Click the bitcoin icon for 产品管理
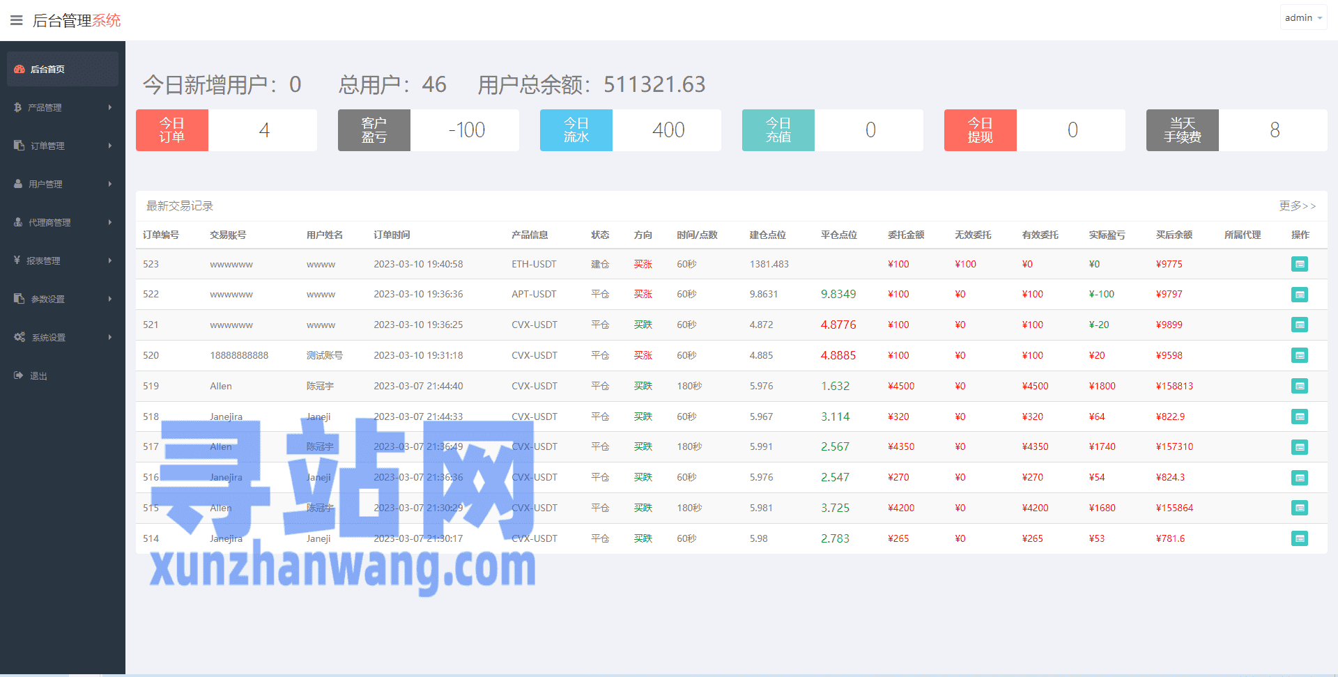Image resolution: width=1338 pixels, height=677 pixels. point(18,107)
